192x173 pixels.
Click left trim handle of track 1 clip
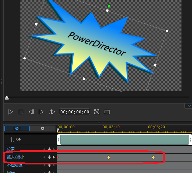[59, 140]
